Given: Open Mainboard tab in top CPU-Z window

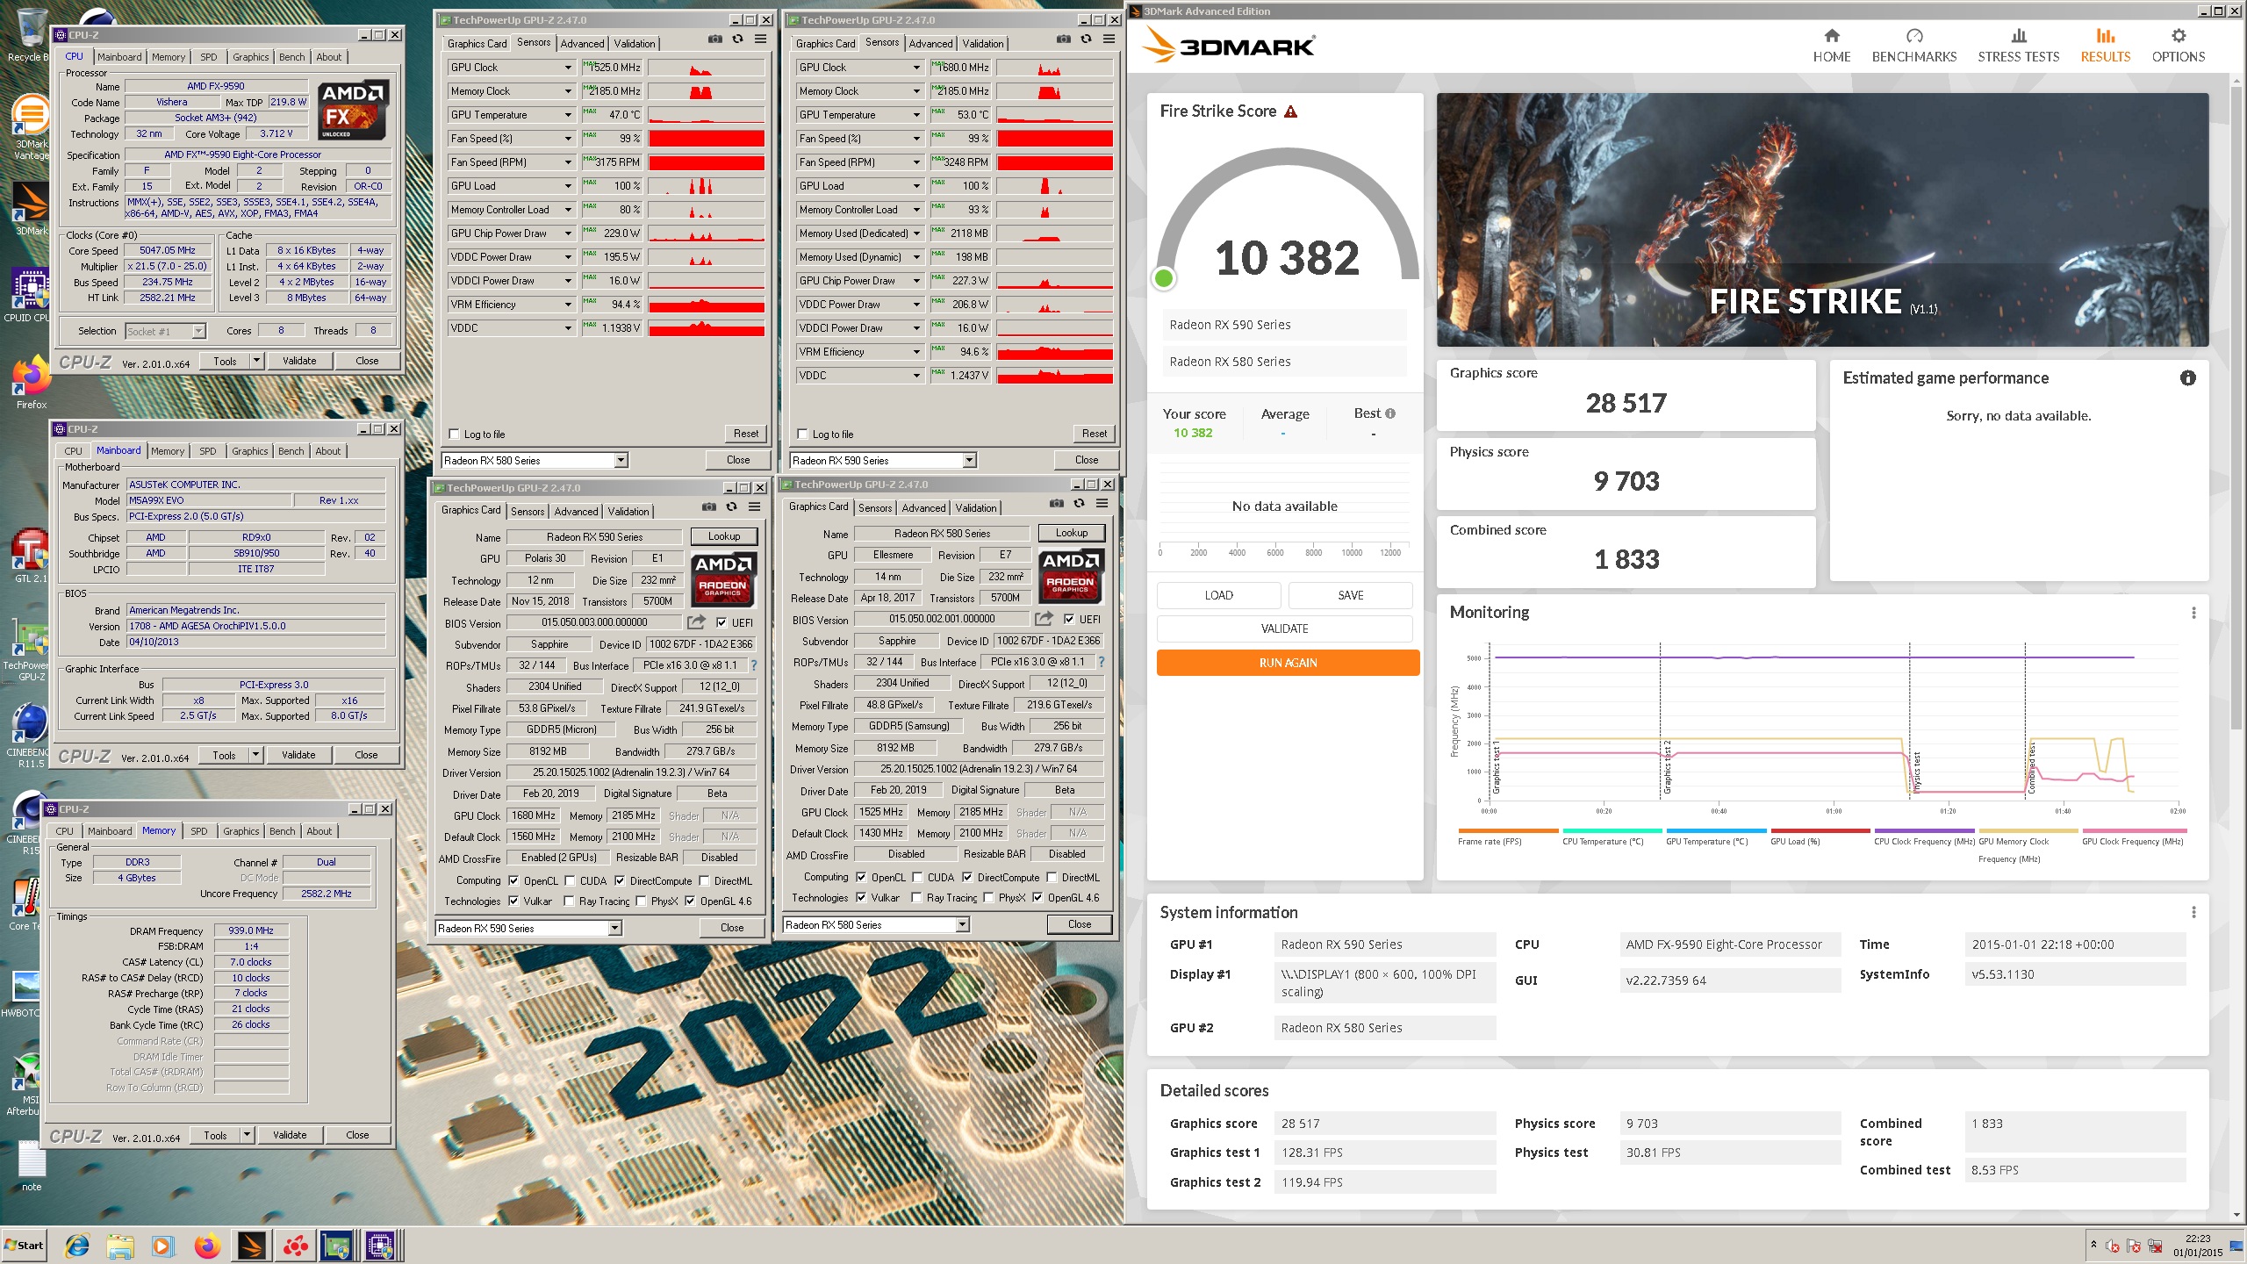Looking at the screenshot, I should coord(119,57).
